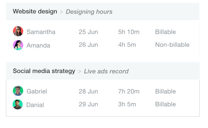Image resolution: width=208 pixels, height=128 pixels.
Task: Click Gabriel's profile avatar
Action: coord(18,91)
